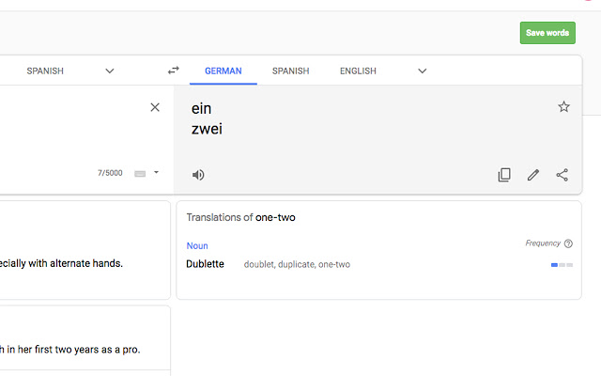The width and height of the screenshot is (601, 376).
Task: Open the keyboard input tool
Action: (x=141, y=173)
